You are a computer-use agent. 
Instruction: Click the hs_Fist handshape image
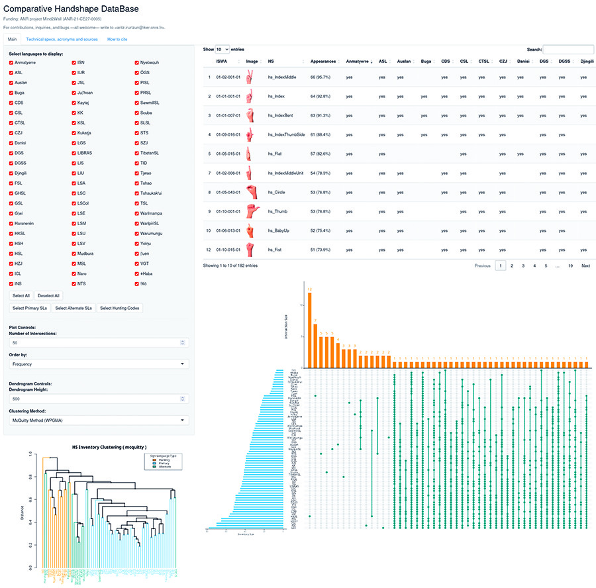click(x=251, y=250)
